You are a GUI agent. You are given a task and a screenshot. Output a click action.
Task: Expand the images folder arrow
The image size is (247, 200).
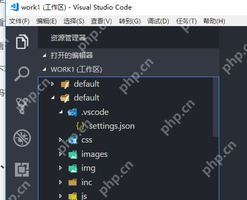60,154
